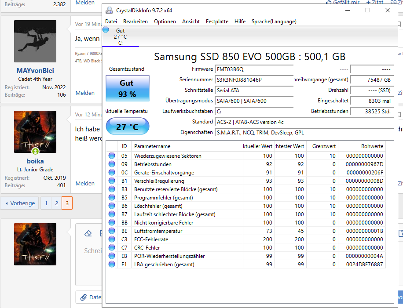Open the Hilfe menu

[x=240, y=22]
